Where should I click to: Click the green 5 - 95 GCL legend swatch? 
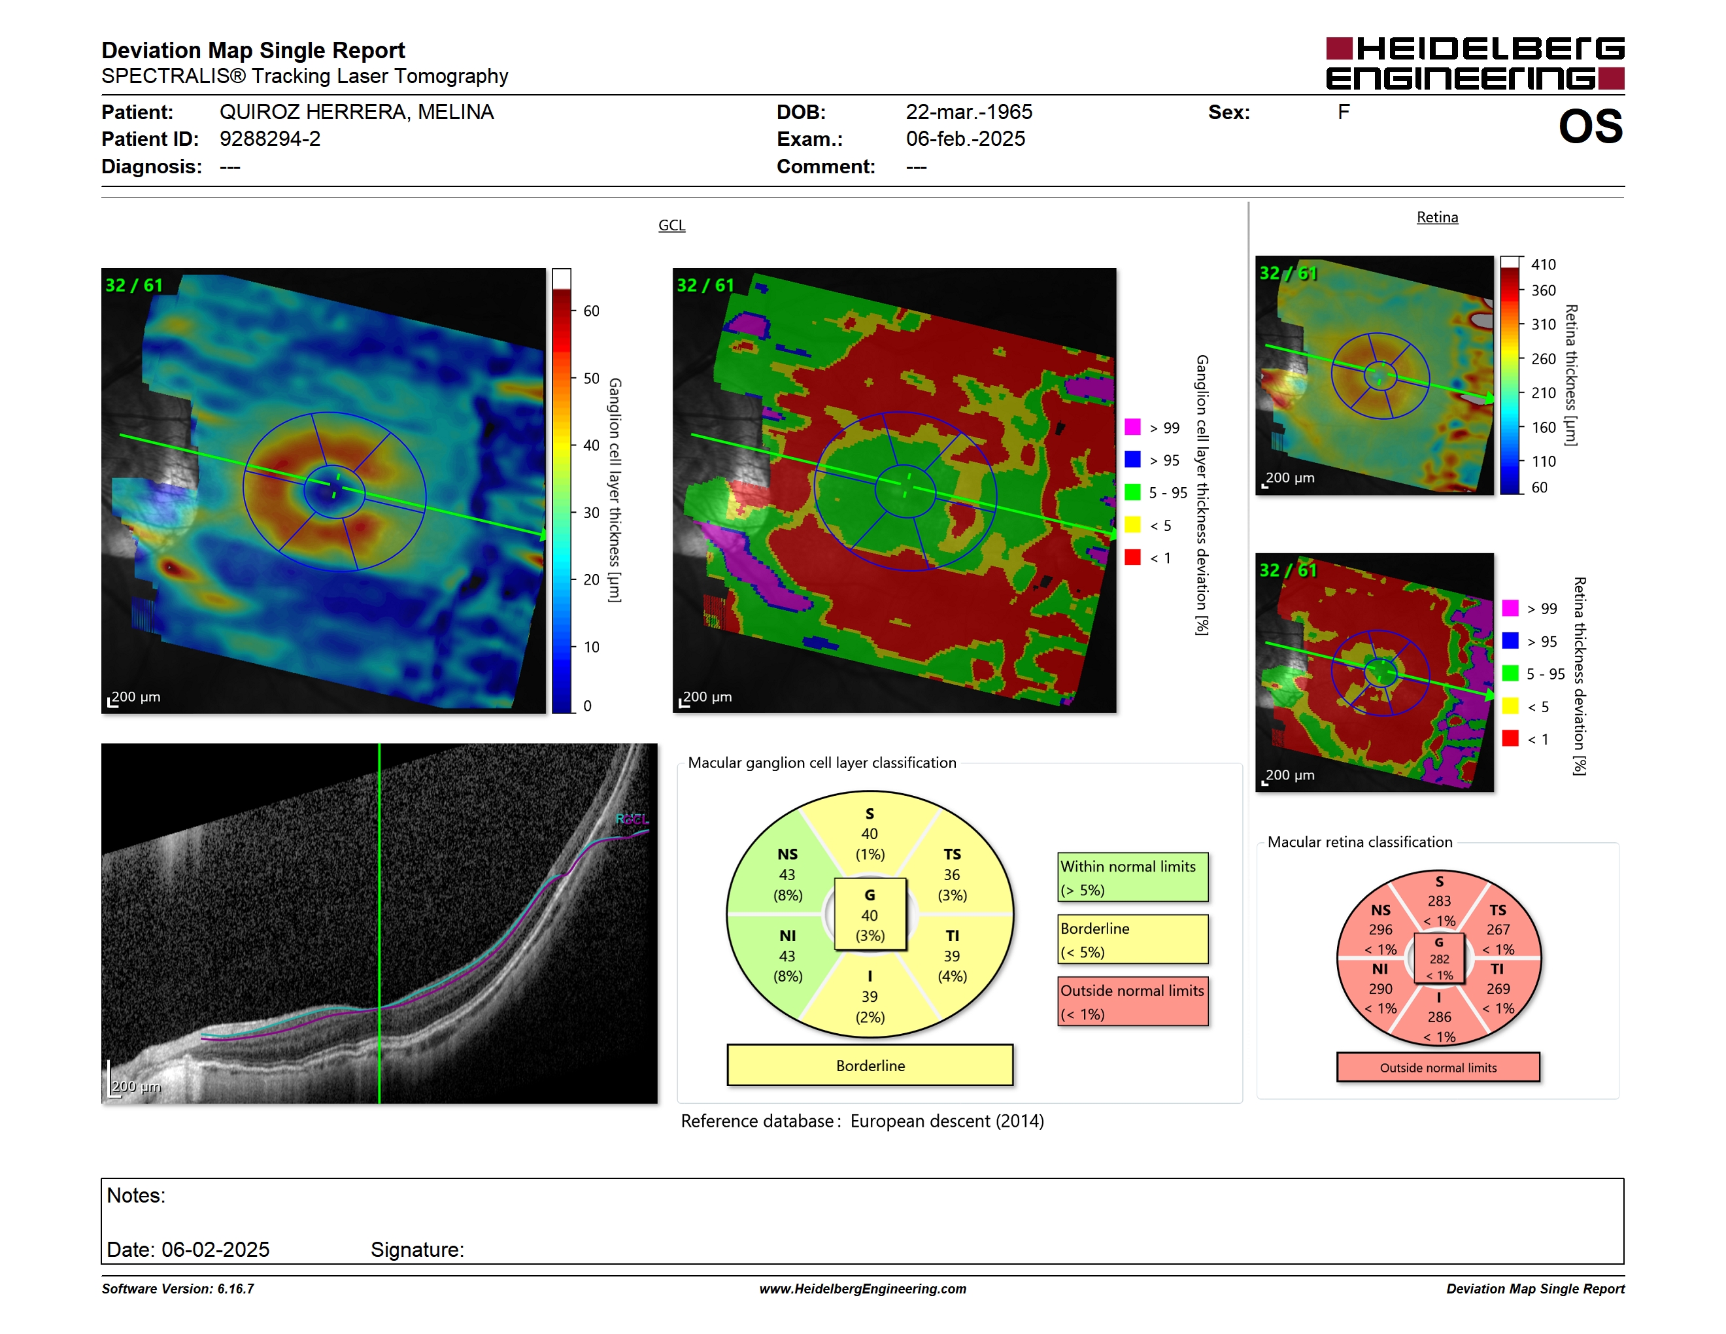click(1132, 492)
